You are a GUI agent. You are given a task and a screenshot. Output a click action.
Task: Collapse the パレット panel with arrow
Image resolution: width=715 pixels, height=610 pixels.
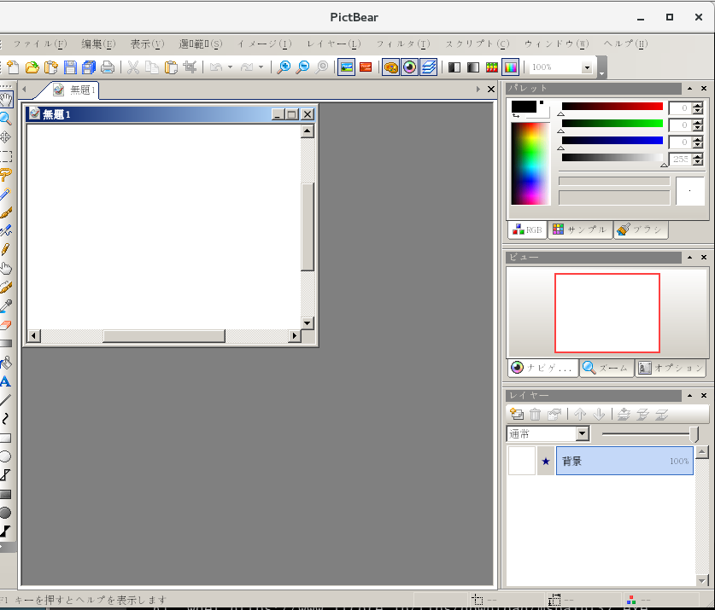689,89
